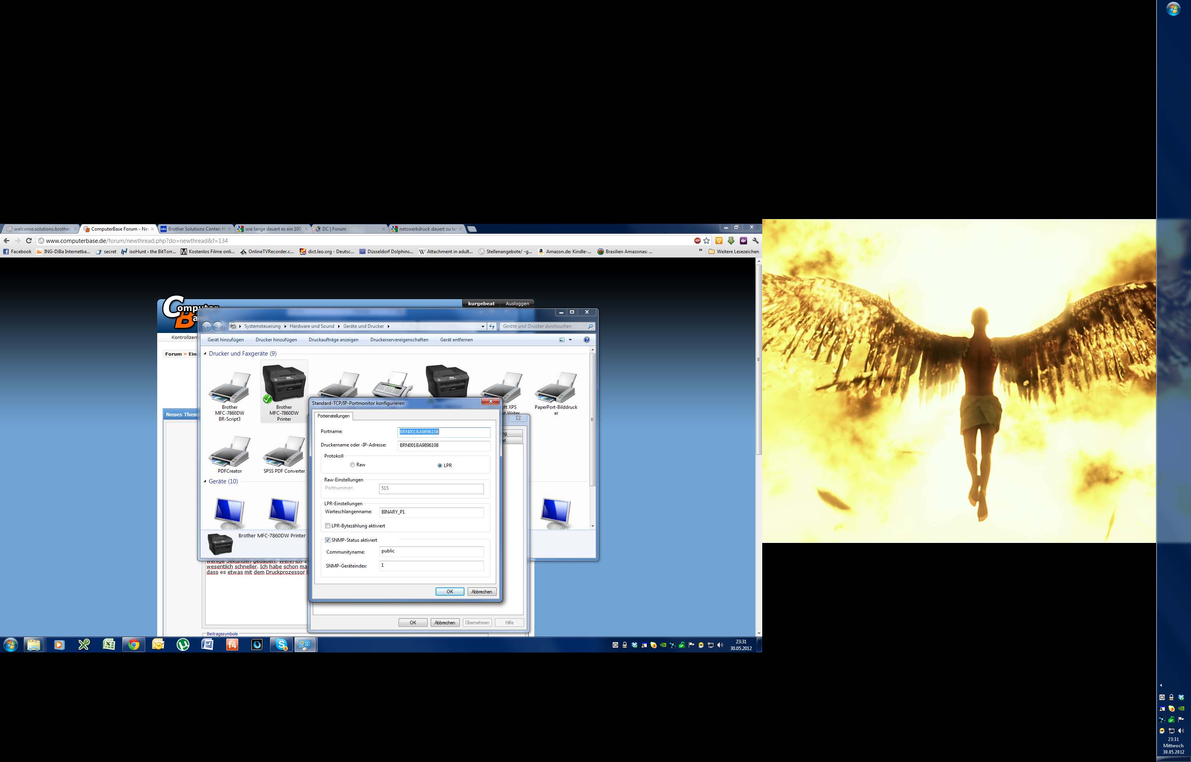Click Abbrechen in Portmonitor dialog
Screen dimensions: 1191x762
click(x=482, y=592)
